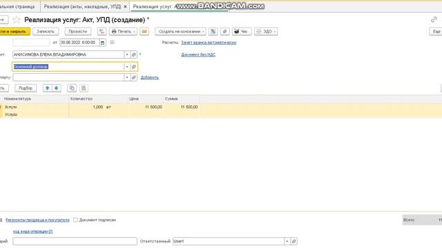Mark the document as favorite with the star icon

17,20
